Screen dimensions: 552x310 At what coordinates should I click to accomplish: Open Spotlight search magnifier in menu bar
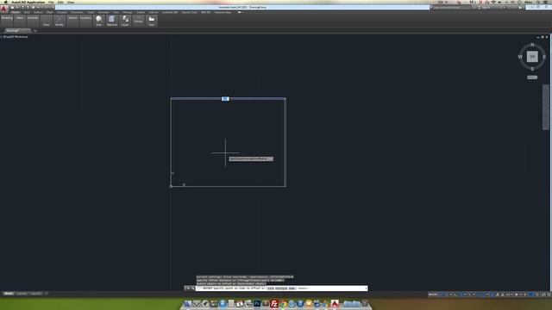pos(538,2)
